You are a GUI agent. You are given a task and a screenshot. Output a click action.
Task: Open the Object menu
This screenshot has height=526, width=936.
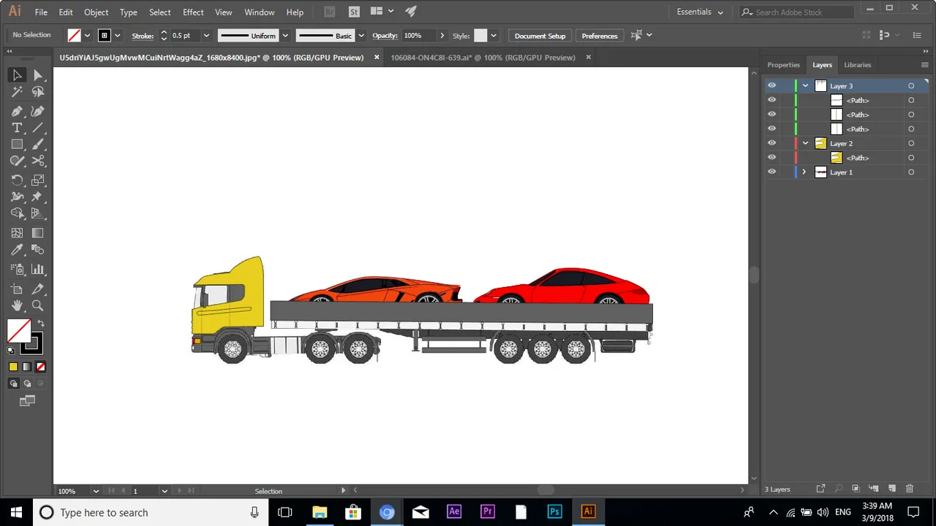click(96, 12)
